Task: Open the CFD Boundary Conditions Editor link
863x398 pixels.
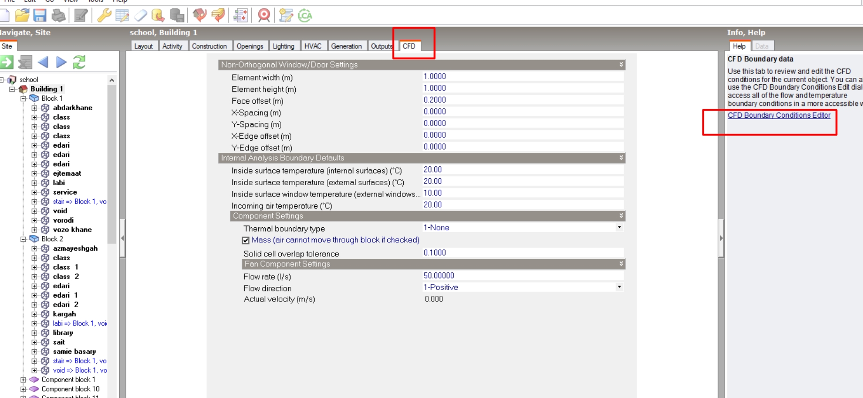Action: click(779, 115)
